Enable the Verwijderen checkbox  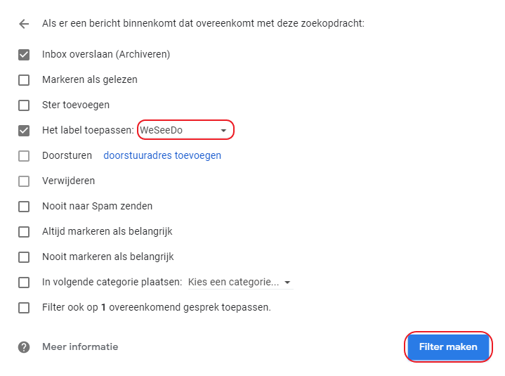pos(24,181)
